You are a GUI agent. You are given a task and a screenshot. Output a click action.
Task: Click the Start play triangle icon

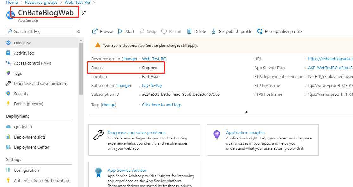(x=120, y=31)
